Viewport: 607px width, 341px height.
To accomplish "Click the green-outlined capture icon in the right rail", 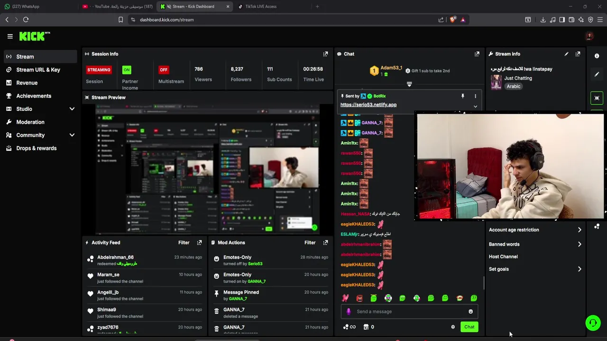I will 597,98.
